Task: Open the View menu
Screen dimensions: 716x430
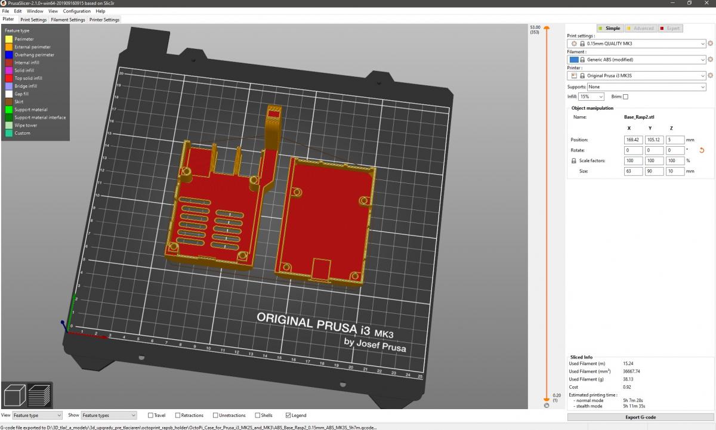Action: pos(53,11)
